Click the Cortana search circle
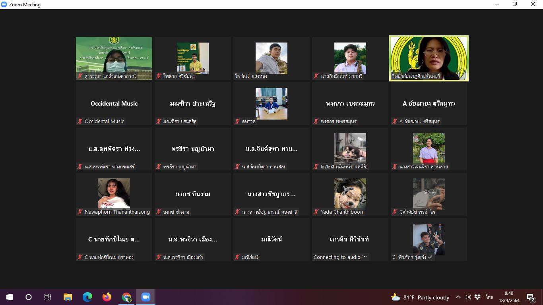 [x=29, y=297]
